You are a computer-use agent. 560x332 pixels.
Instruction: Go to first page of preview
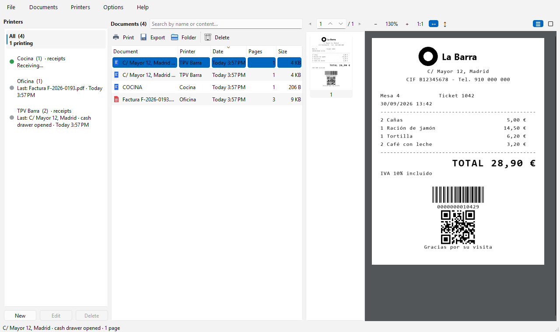[x=310, y=24]
